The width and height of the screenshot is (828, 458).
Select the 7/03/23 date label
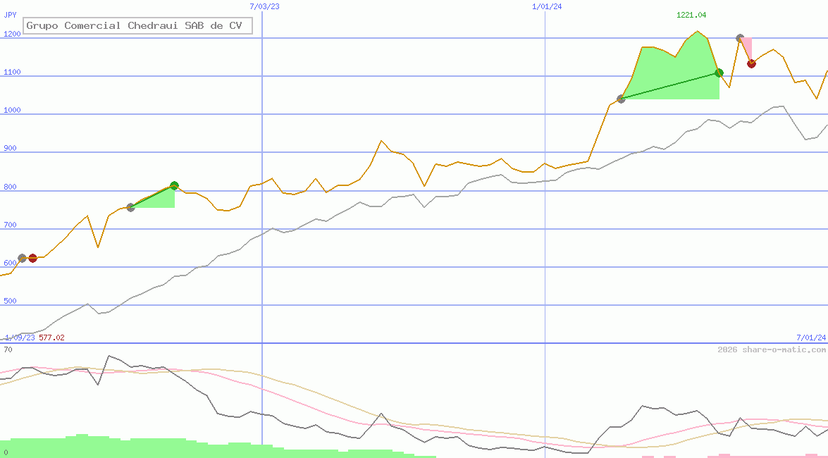pos(264,6)
